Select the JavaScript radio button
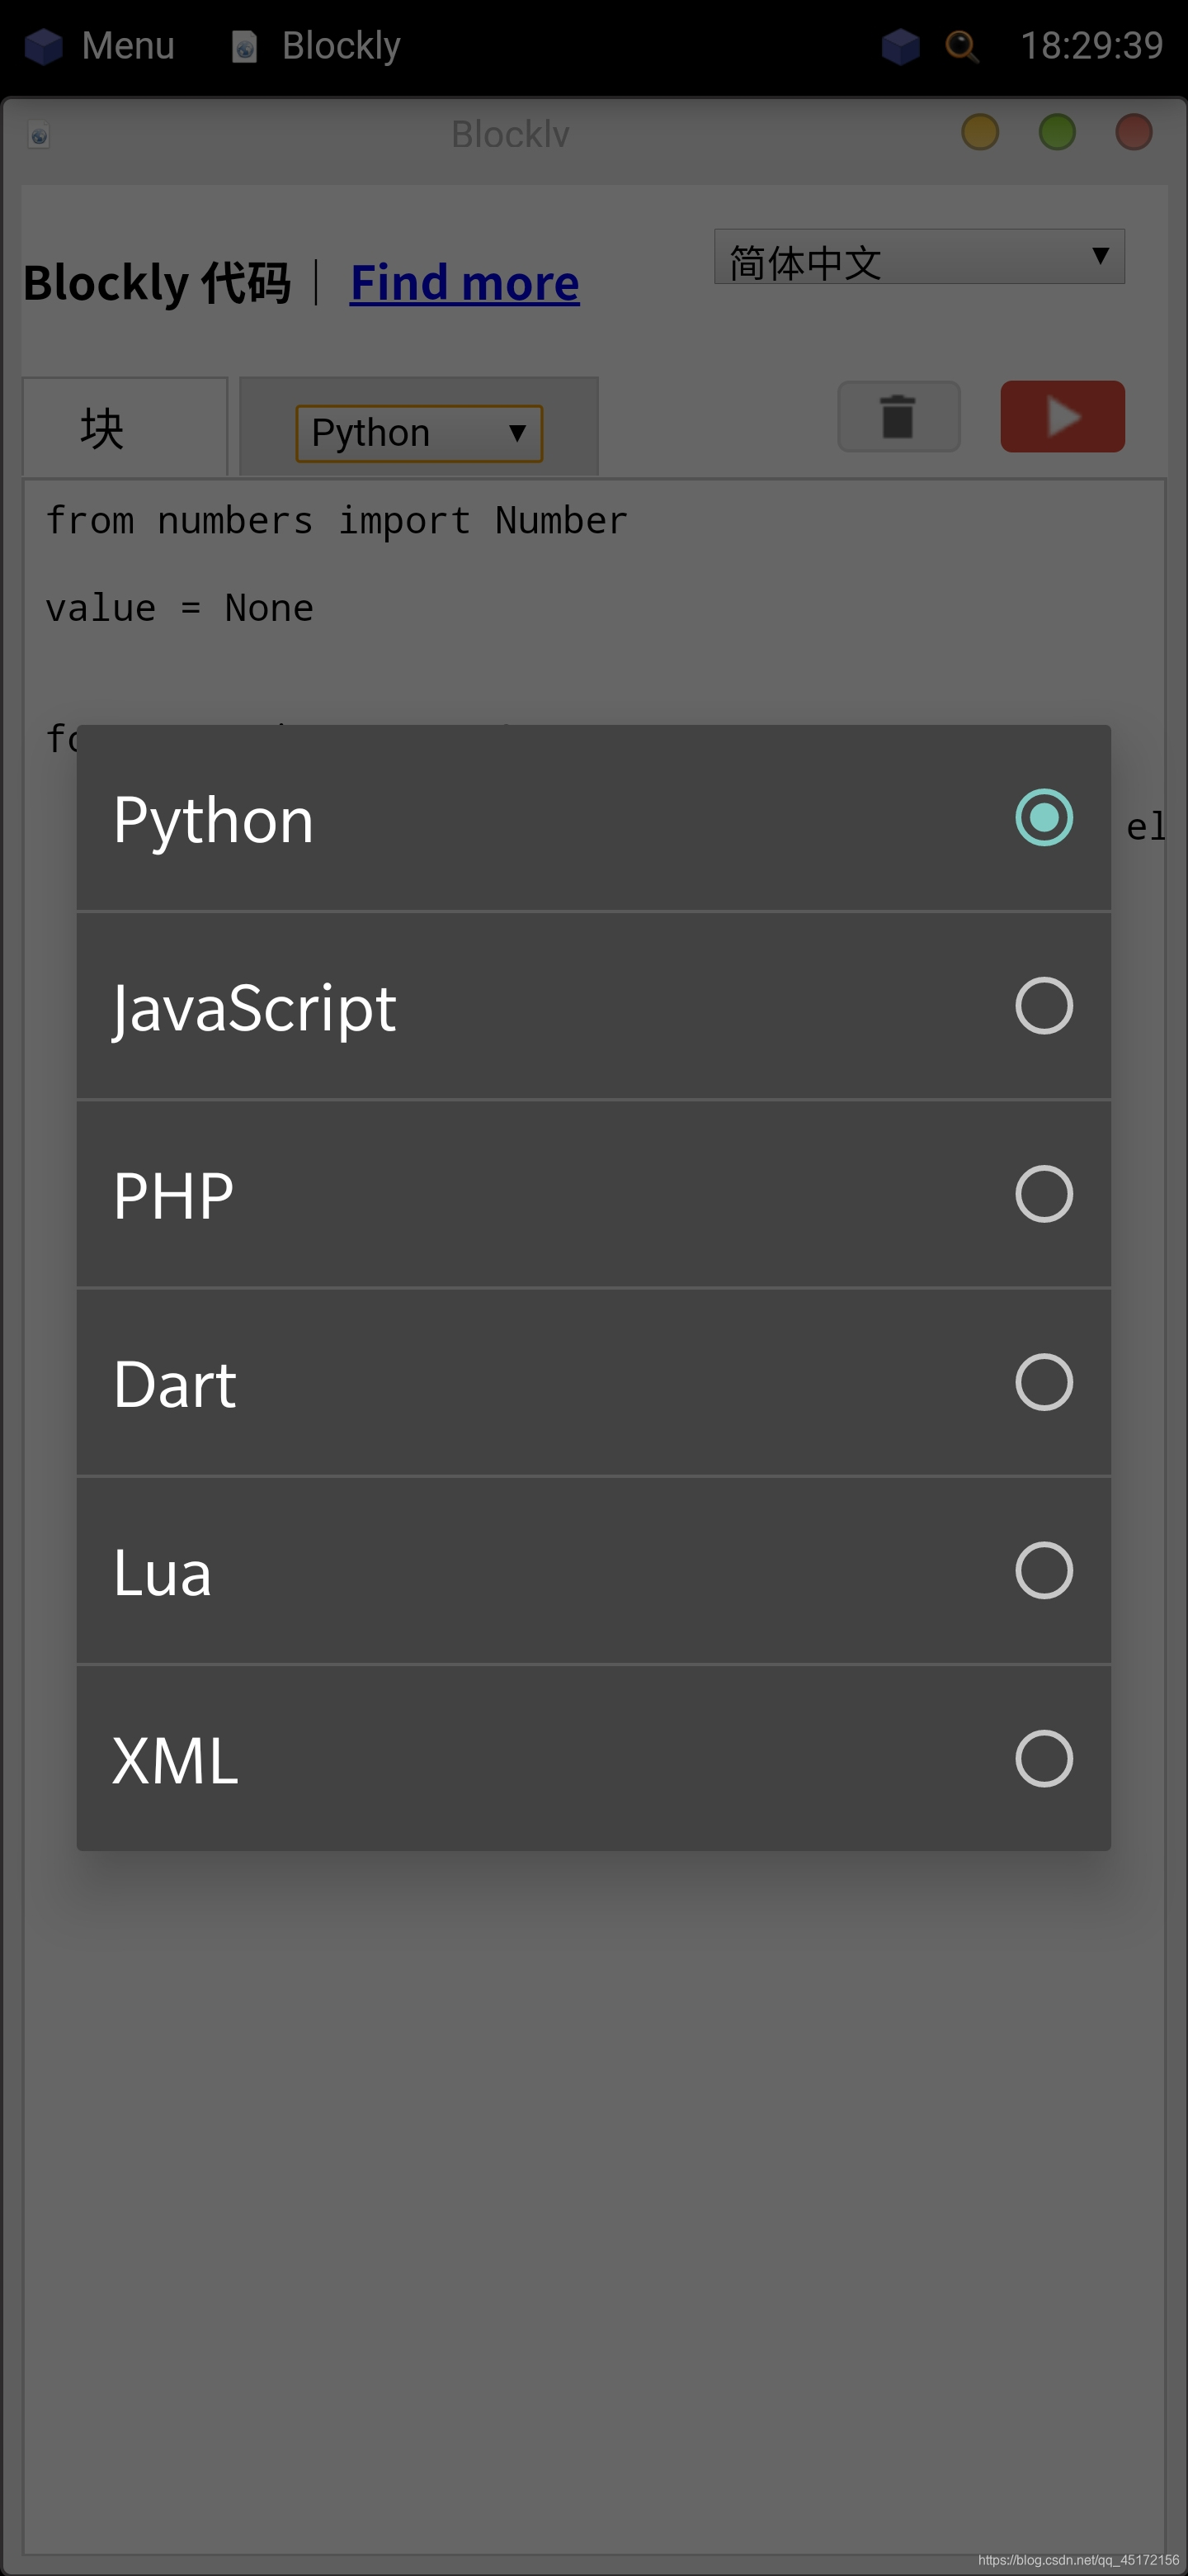Image resolution: width=1188 pixels, height=2576 pixels. tap(1043, 1005)
